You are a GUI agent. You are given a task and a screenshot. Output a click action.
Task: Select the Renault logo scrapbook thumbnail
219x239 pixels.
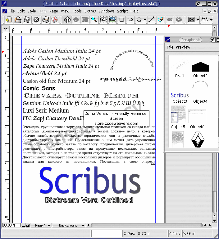click(198, 140)
